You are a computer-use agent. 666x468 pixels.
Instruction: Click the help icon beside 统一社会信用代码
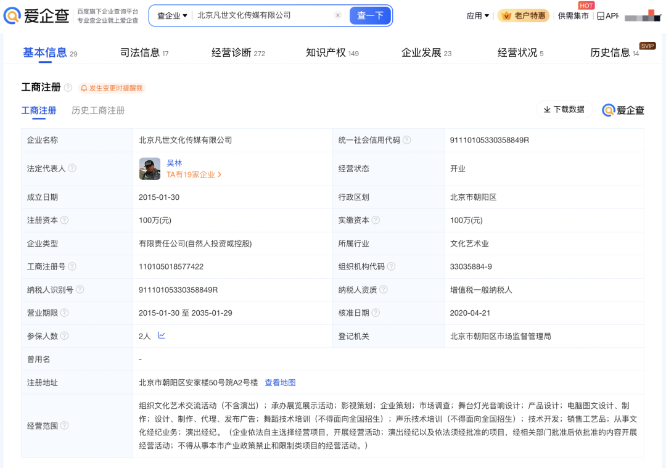[x=407, y=140]
